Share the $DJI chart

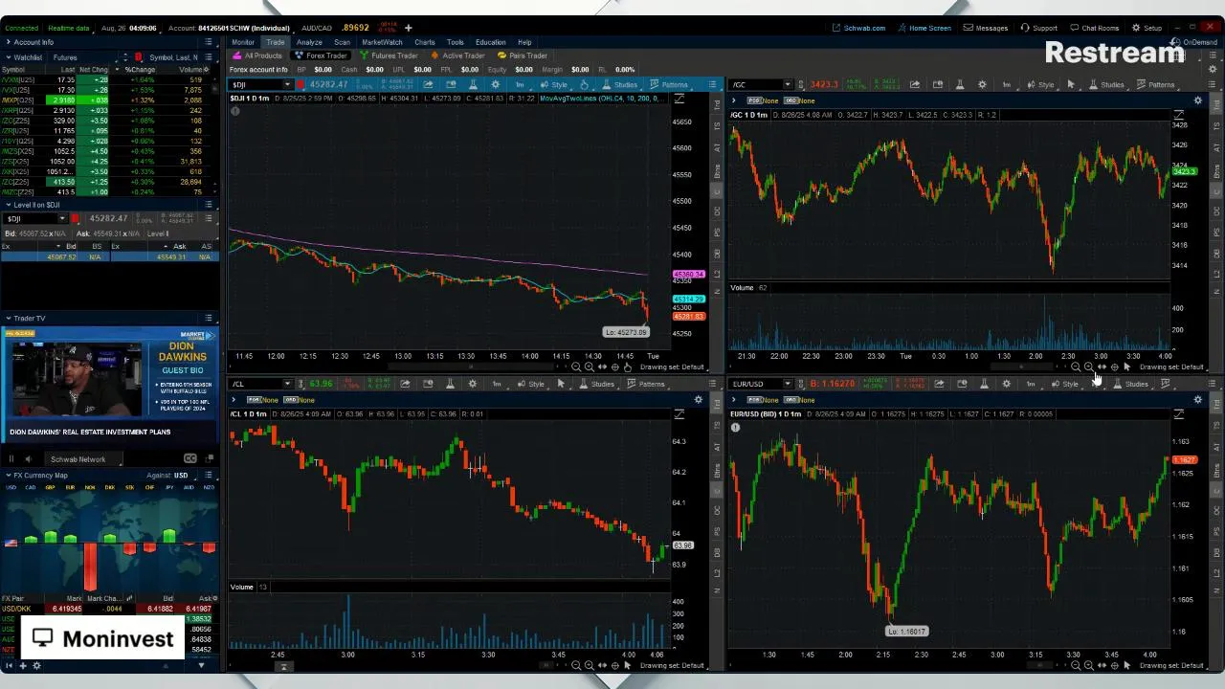pos(428,84)
